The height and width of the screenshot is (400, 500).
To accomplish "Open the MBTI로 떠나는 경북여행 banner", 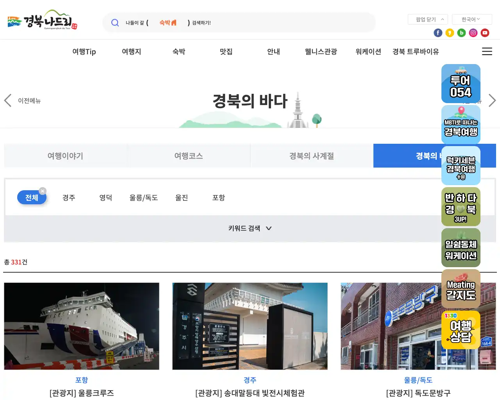I will (x=461, y=125).
